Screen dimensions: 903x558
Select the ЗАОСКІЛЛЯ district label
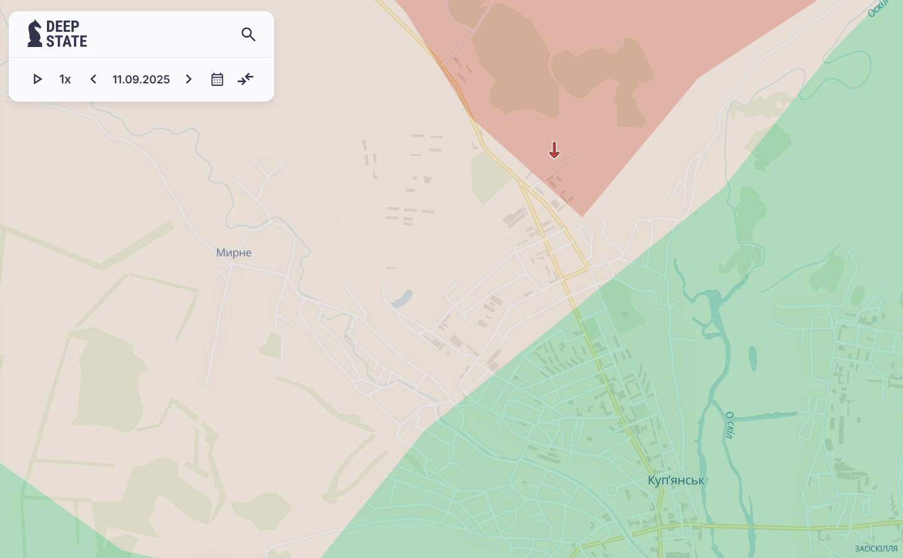pyautogui.click(x=875, y=549)
